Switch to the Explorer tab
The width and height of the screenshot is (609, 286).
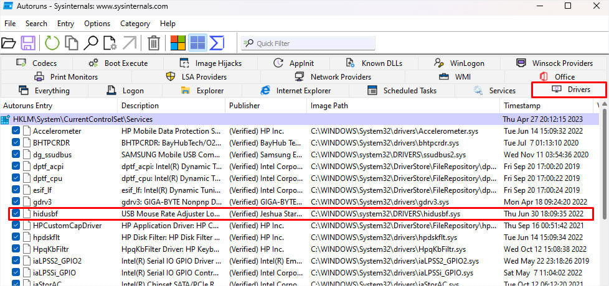coord(202,91)
